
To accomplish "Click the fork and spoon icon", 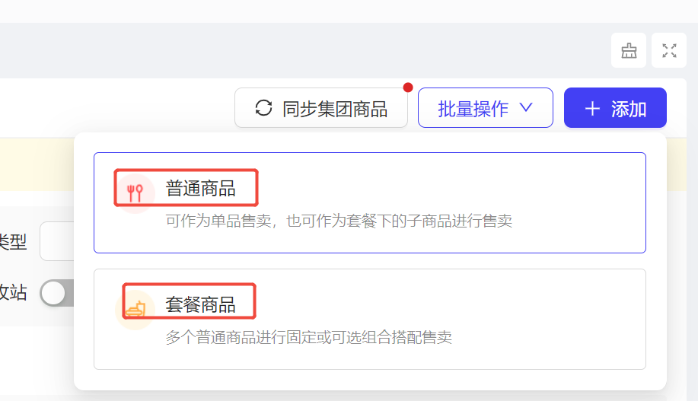I will coord(135,193).
